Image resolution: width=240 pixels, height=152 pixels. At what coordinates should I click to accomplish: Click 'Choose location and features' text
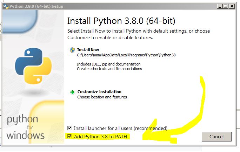(102, 97)
